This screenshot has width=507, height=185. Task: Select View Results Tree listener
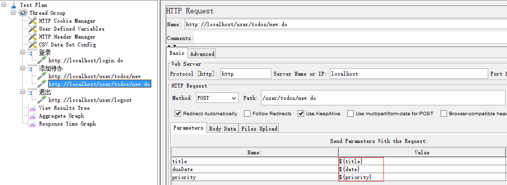coord(64,108)
